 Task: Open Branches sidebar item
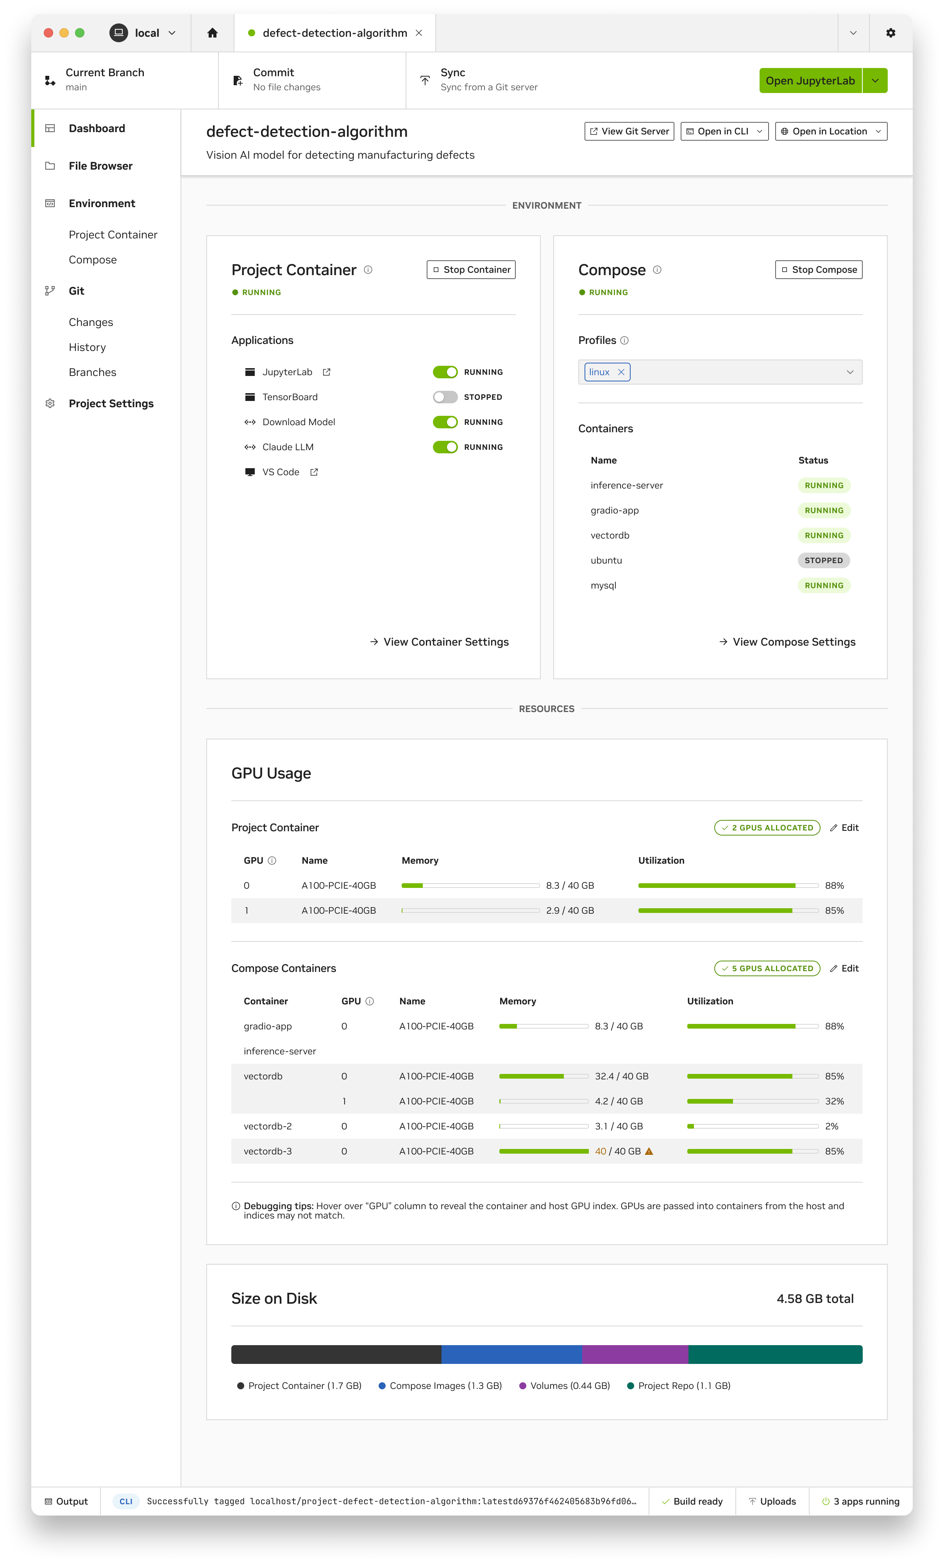tap(93, 372)
